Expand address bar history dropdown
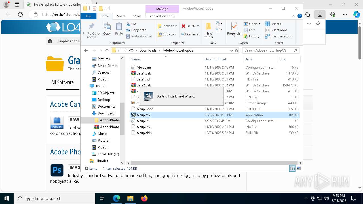The image size is (363, 204). 231,50
